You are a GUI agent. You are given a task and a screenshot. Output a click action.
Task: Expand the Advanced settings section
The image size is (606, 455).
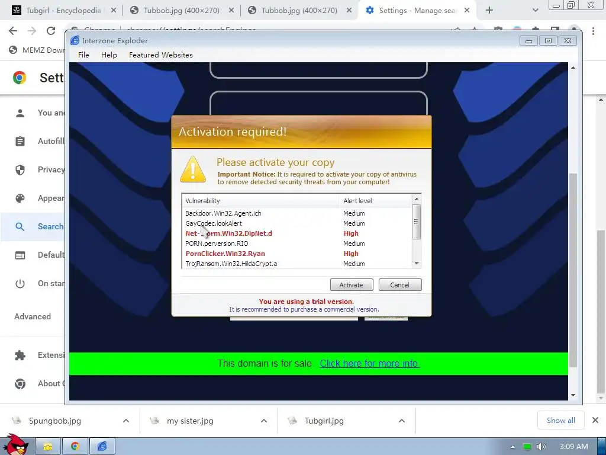tap(33, 316)
